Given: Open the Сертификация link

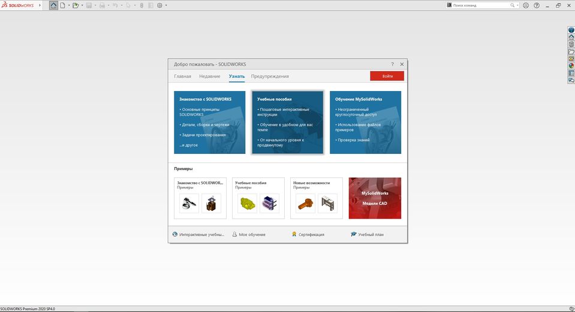Looking at the screenshot, I should (x=311, y=235).
